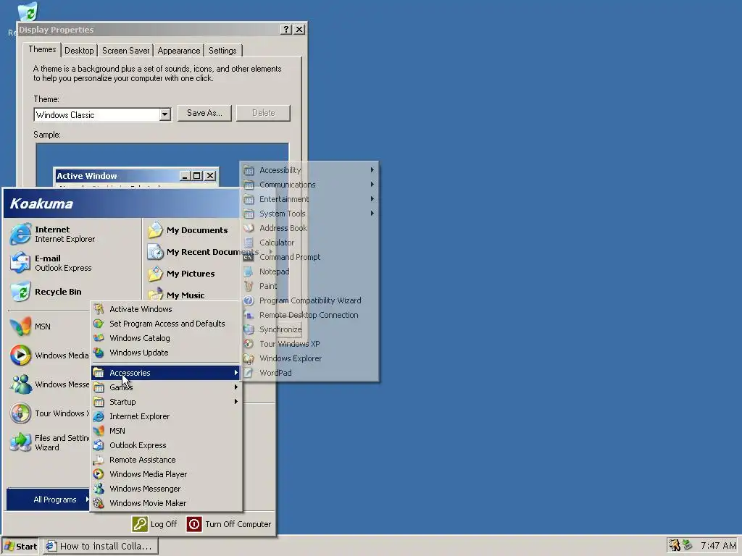Launch Tour Windows XP in Accessories
This screenshot has width=742, height=556.
click(309, 344)
